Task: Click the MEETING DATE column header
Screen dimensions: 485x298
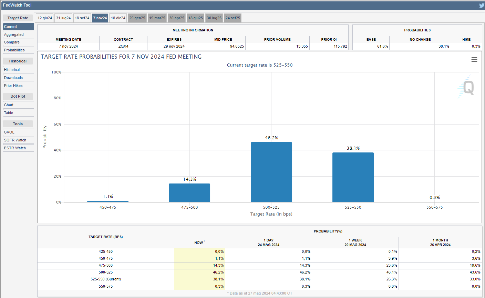Action: (x=69, y=39)
